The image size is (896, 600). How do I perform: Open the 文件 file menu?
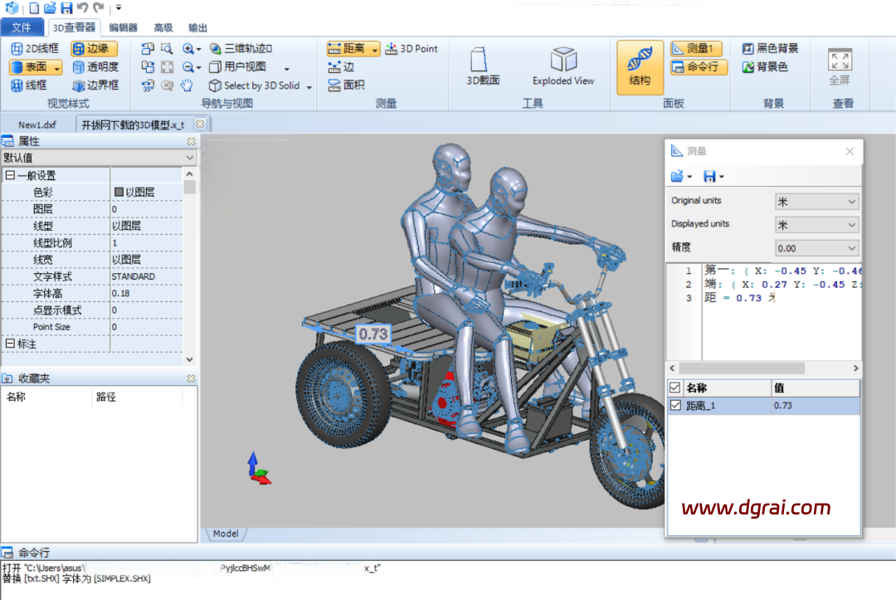click(22, 27)
